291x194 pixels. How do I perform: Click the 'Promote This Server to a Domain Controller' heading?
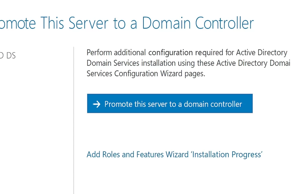click(127, 23)
